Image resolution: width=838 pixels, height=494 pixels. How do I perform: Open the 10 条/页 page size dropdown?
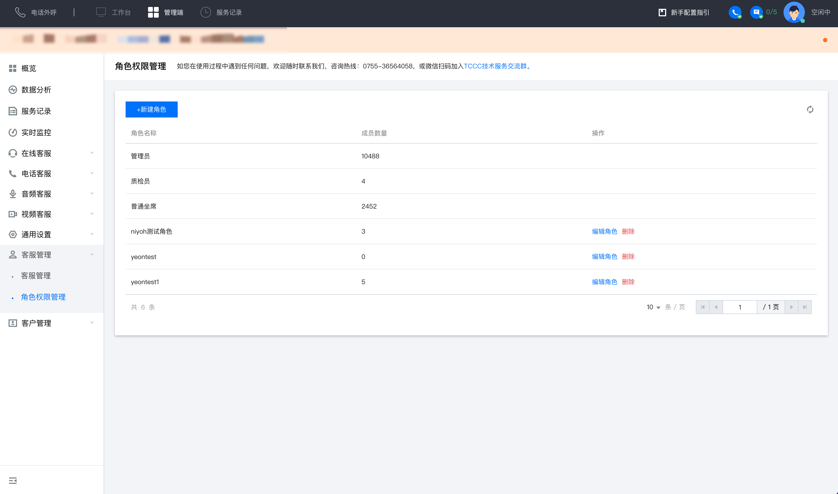[653, 307]
